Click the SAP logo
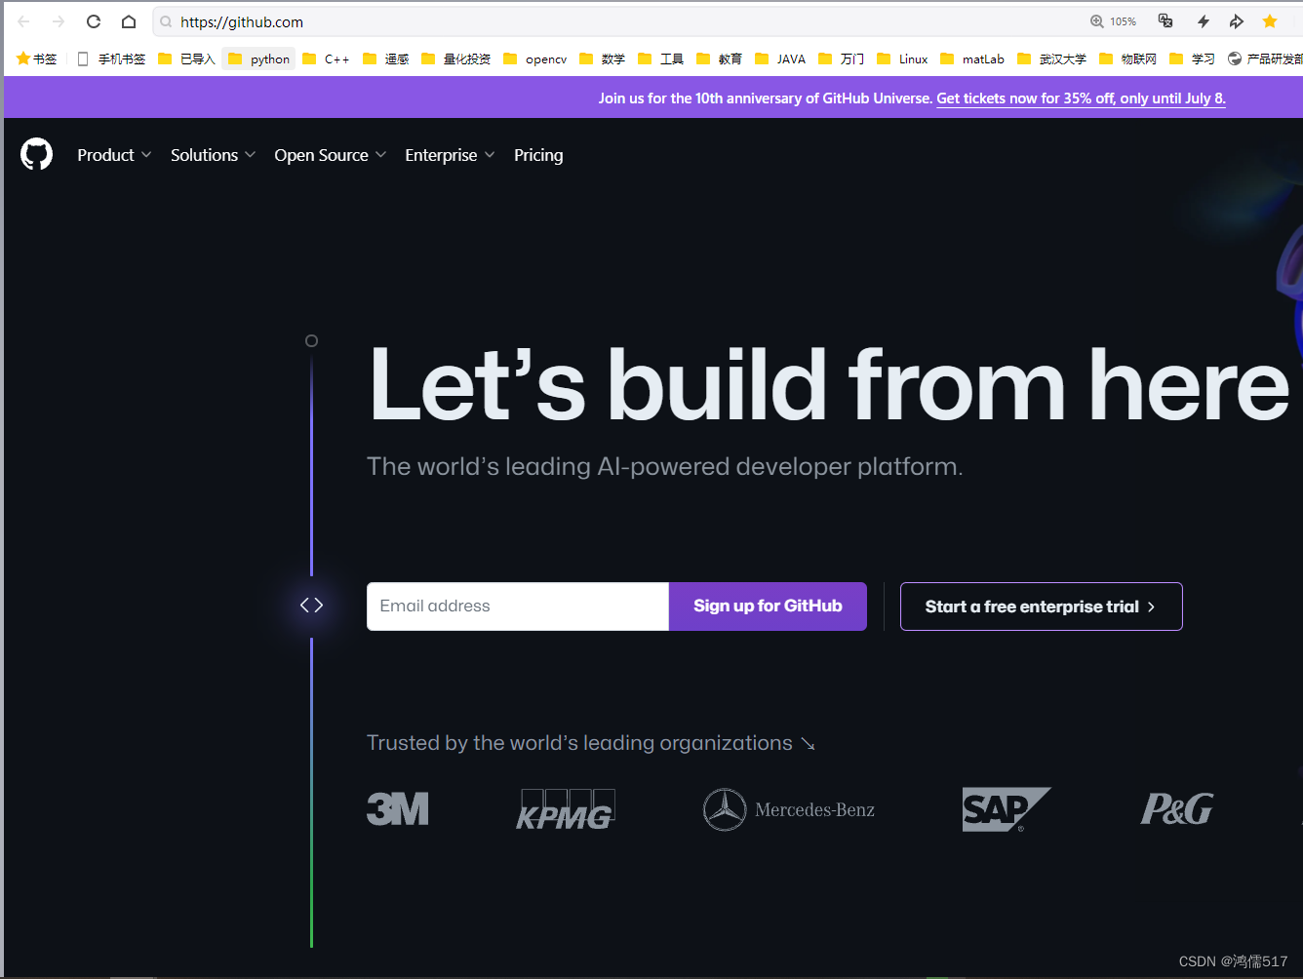 1007,808
